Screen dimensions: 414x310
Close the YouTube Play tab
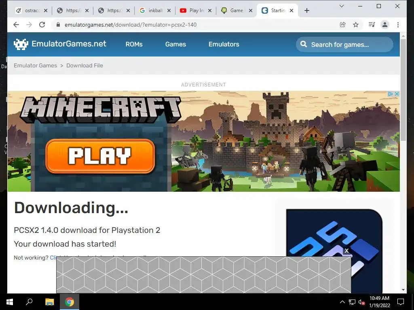[x=210, y=10]
